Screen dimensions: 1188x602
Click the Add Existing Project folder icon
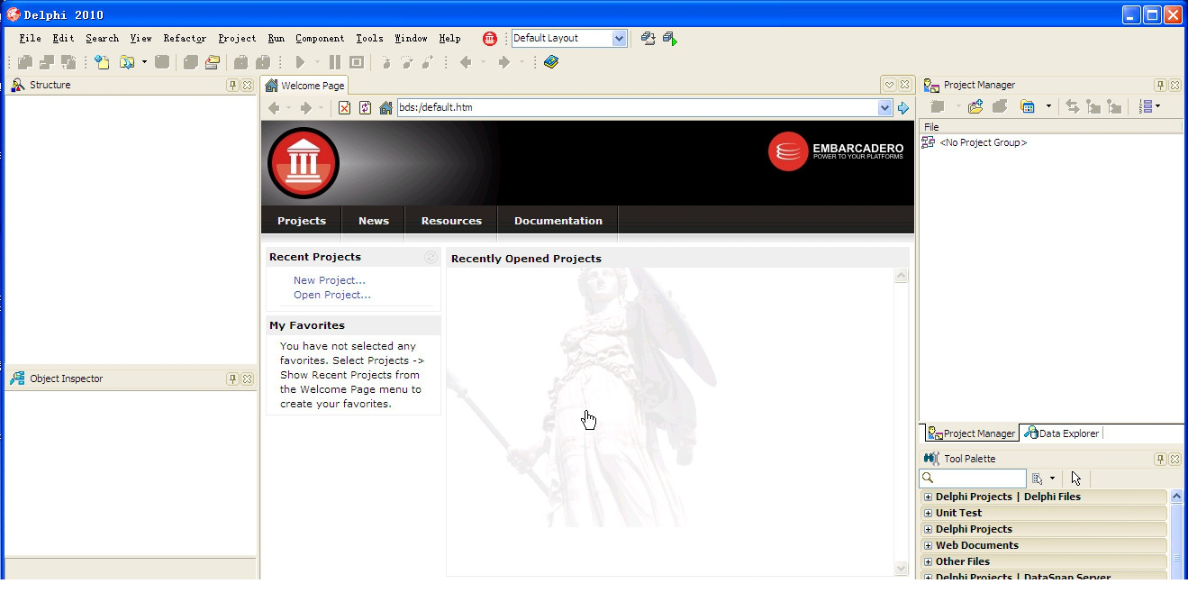(975, 106)
